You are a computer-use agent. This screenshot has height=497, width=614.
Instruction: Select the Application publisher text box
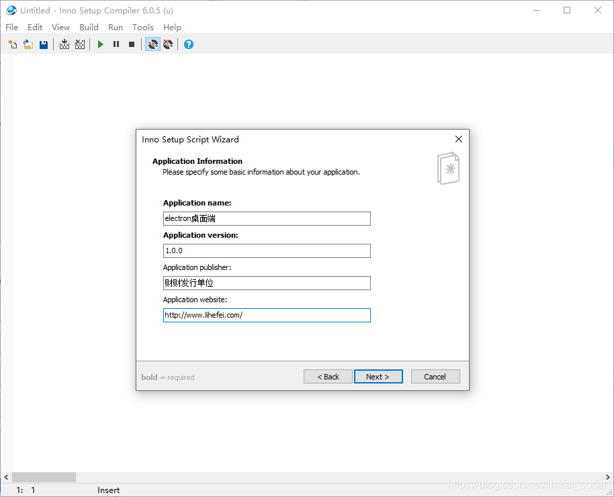pyautogui.click(x=267, y=283)
